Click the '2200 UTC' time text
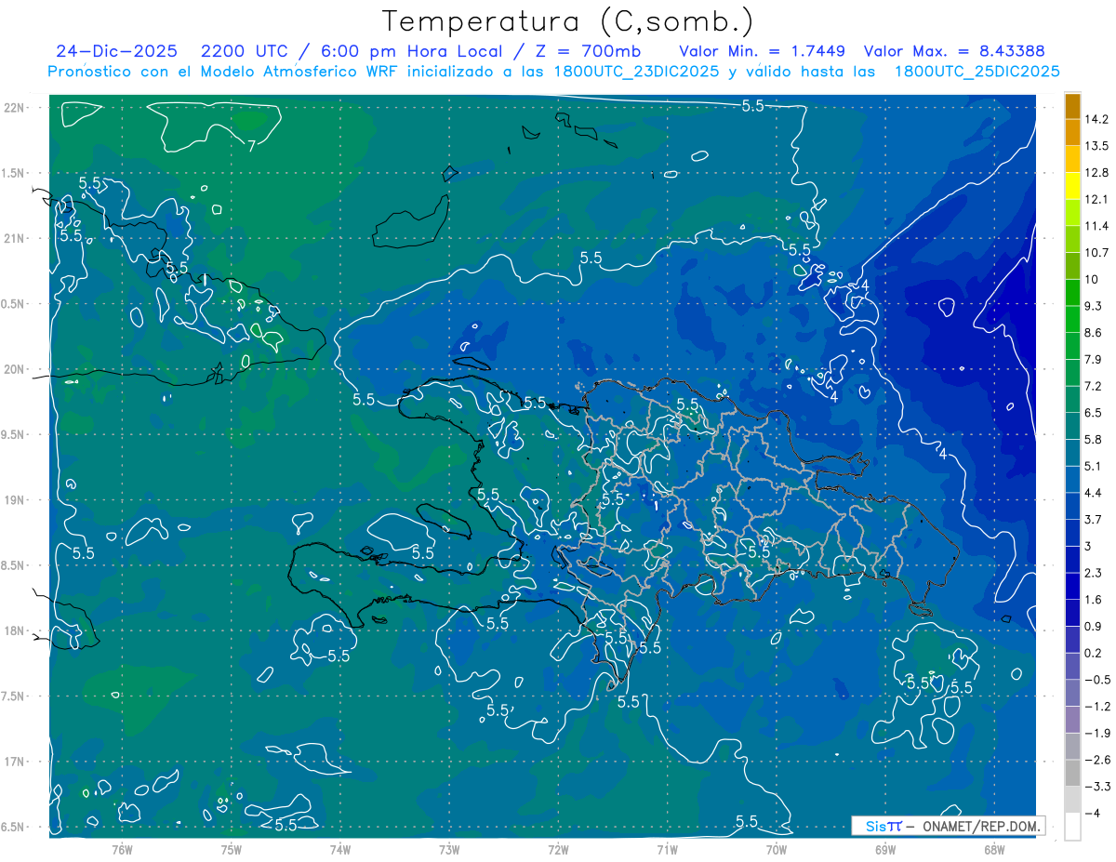Viewport: 1116px width, 862px height. (x=244, y=50)
